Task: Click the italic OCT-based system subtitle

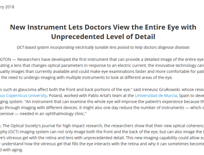Action: [103, 47]
